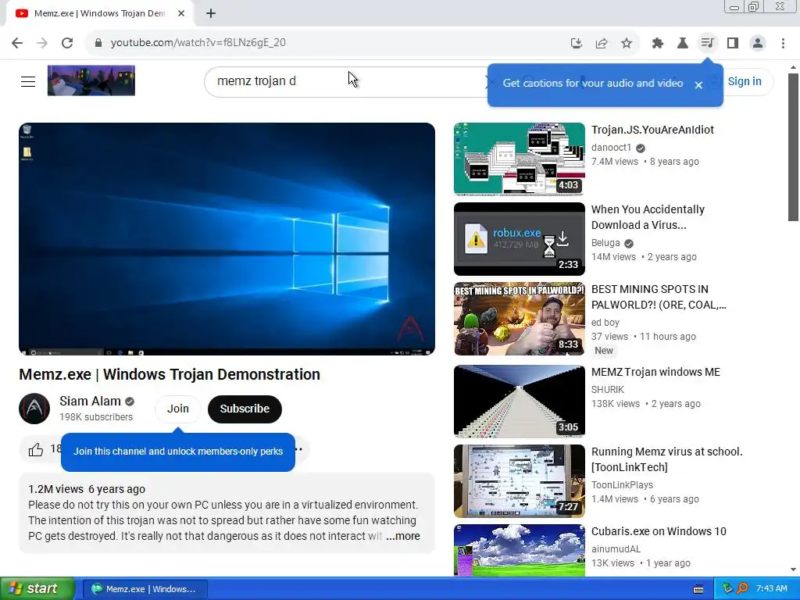The width and height of the screenshot is (800, 600).
Task: Click the ToonLinkPlays channel name
Action: [622, 485]
